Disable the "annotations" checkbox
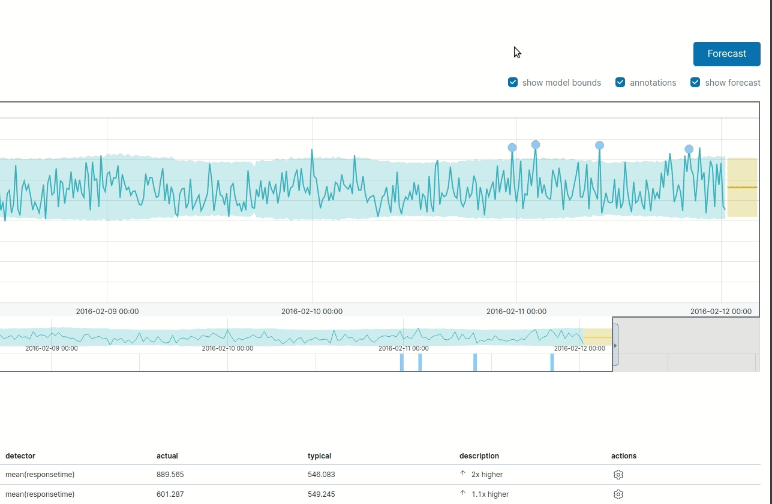The width and height of the screenshot is (772, 504). click(620, 82)
